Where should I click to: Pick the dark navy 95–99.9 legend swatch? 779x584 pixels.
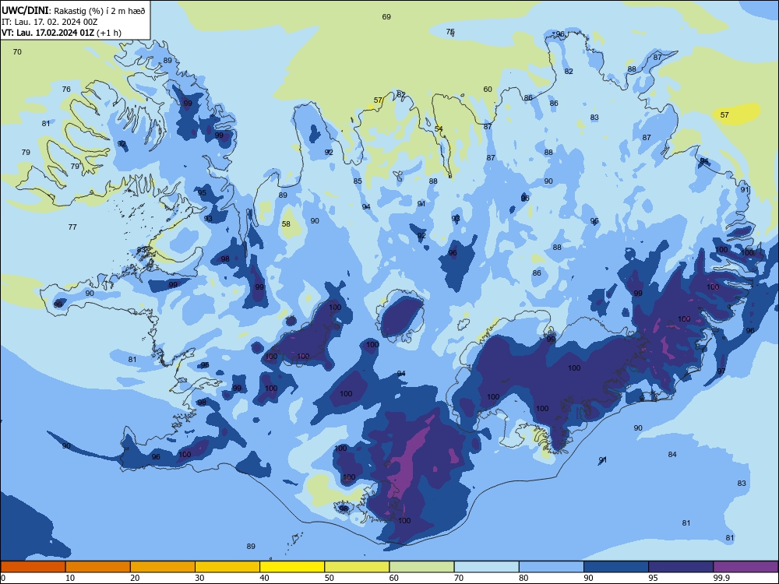coord(681,567)
